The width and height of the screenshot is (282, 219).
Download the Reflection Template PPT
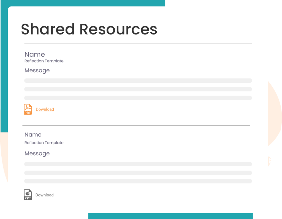(x=44, y=195)
